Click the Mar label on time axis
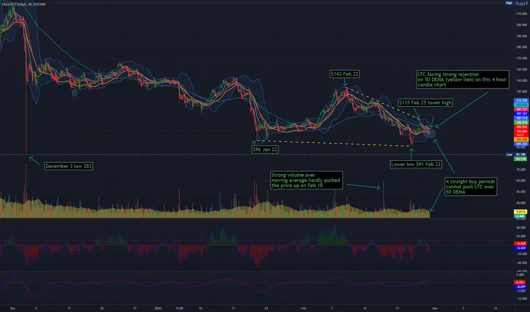 tap(435, 308)
